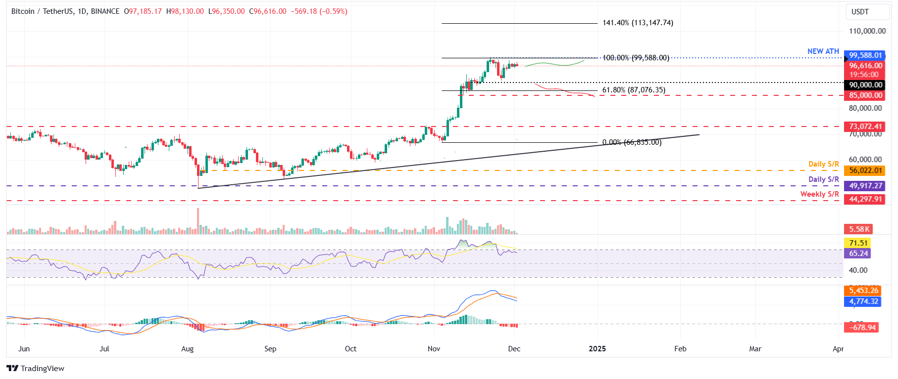Click the Weekly S/R label

tap(820, 194)
